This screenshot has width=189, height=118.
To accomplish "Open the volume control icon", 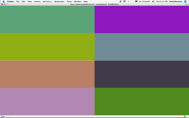I will pos(153,1).
